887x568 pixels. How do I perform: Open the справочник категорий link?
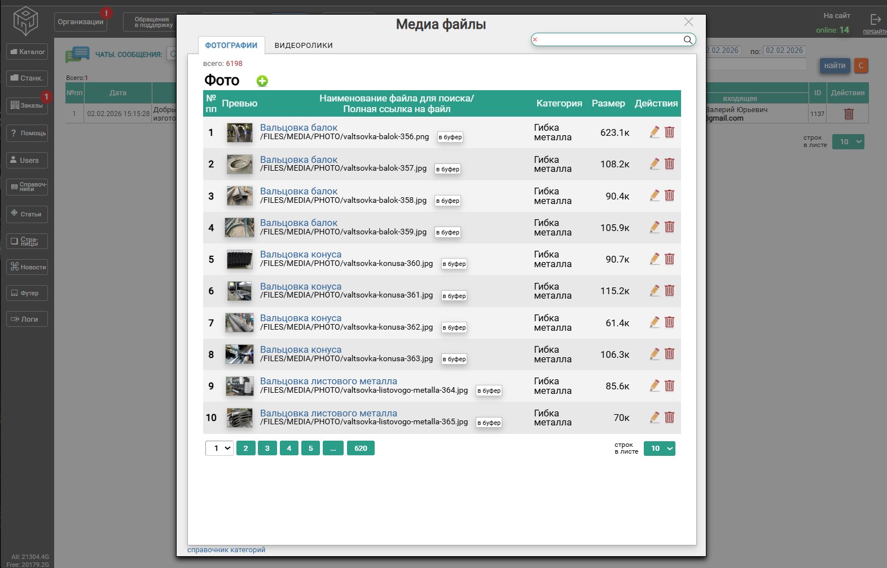[226, 550]
